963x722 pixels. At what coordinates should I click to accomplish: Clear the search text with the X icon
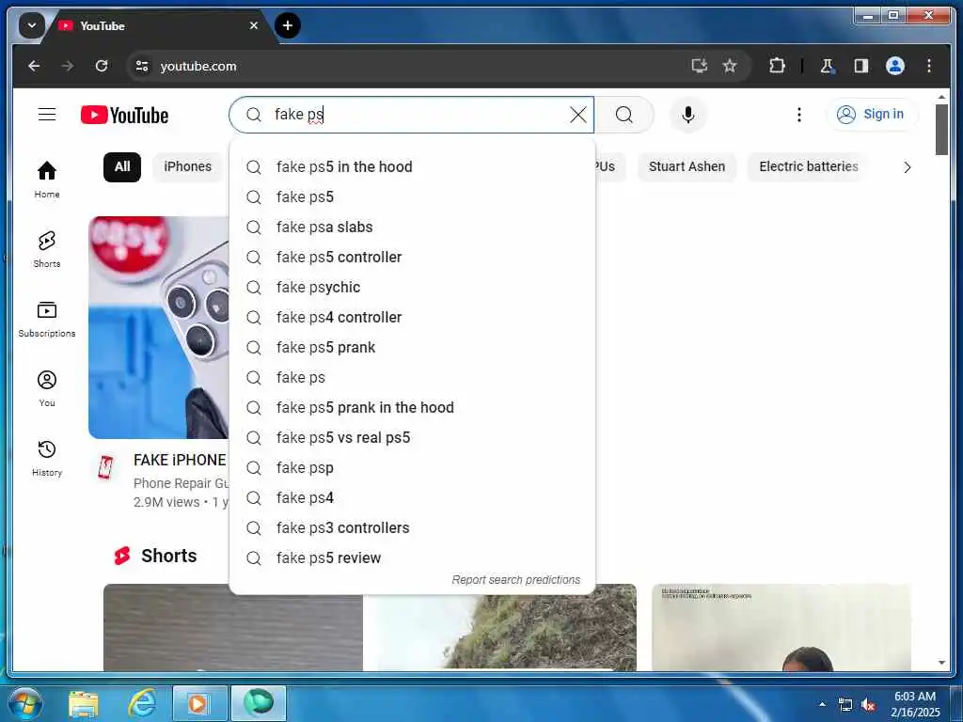(x=578, y=114)
